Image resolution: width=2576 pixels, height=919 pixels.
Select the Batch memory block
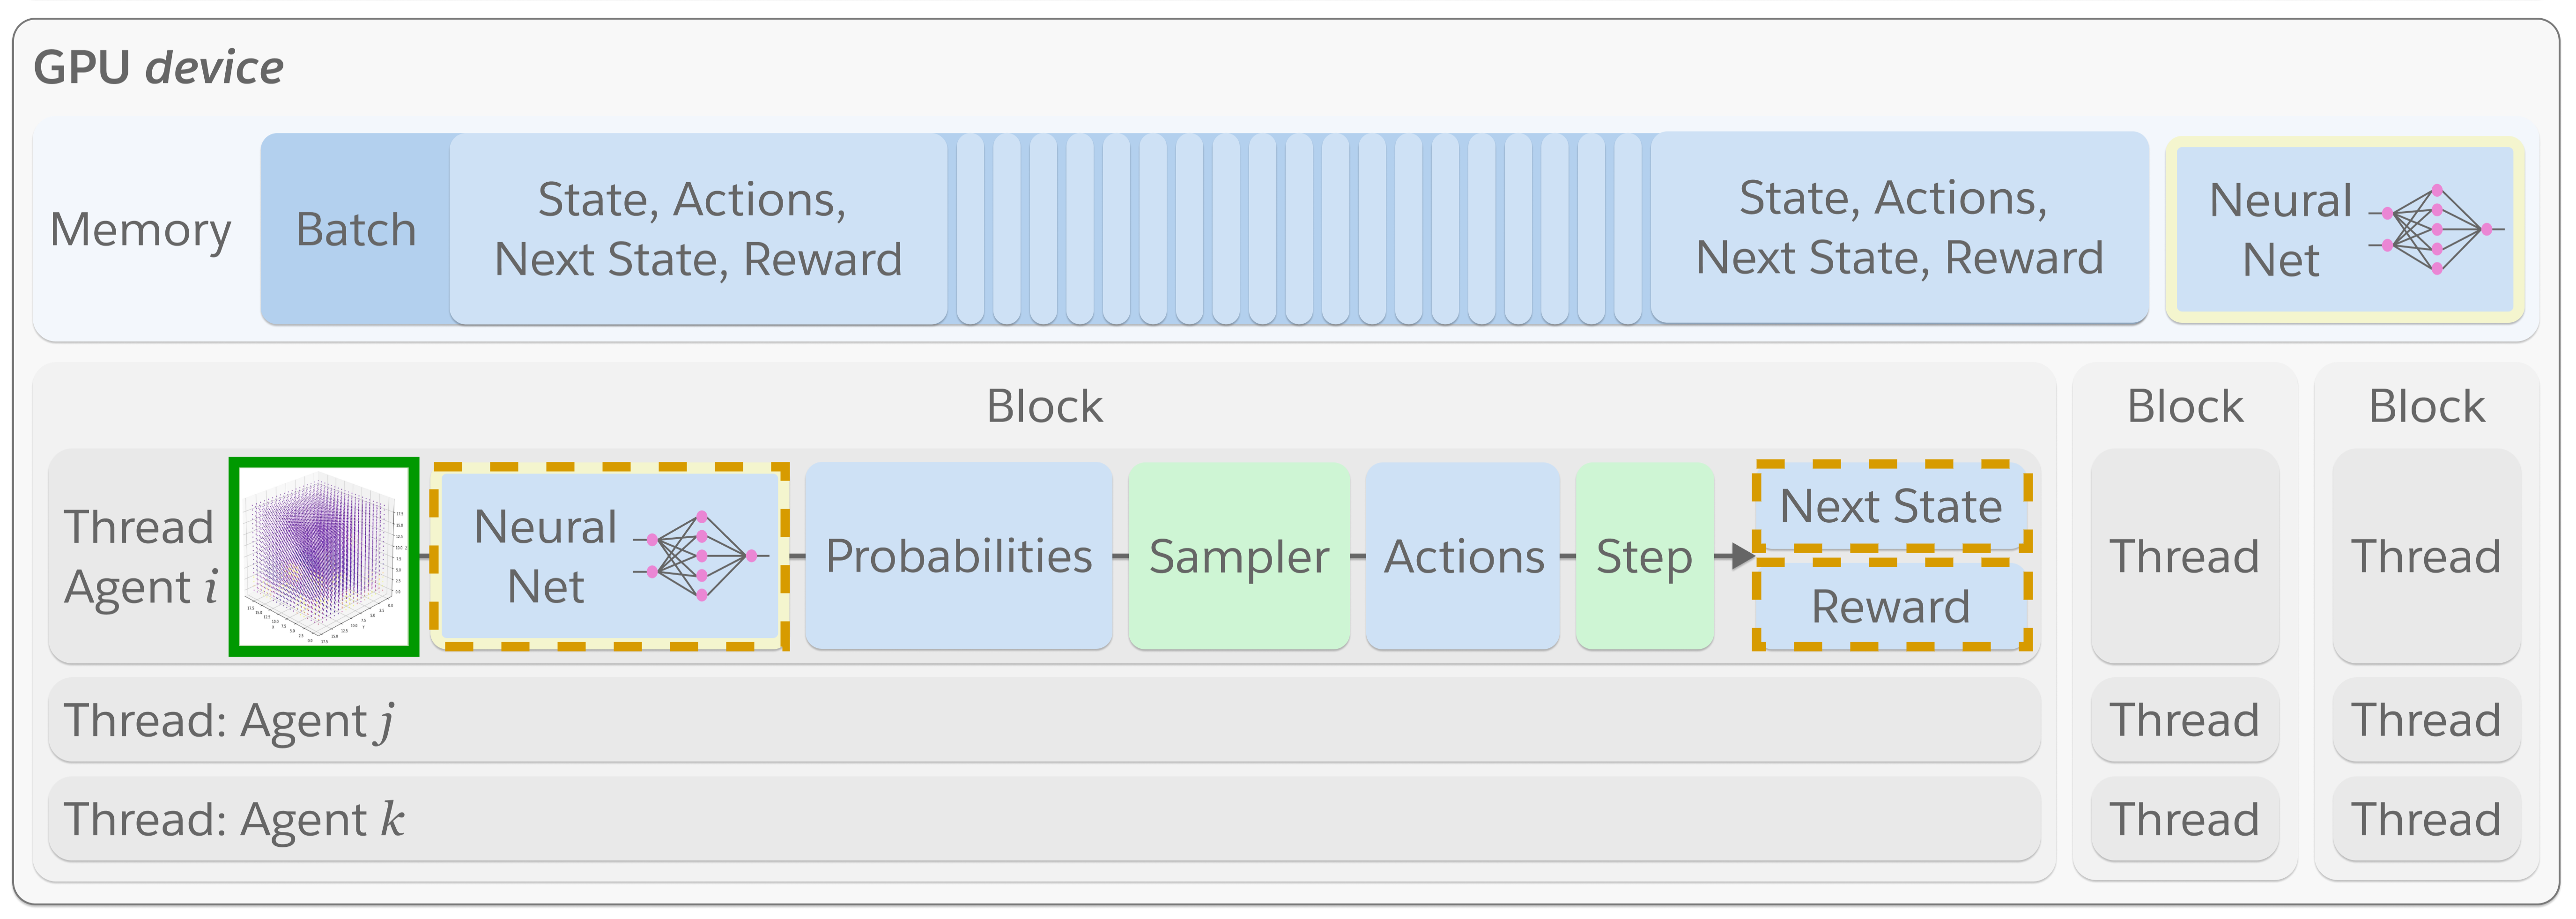tap(355, 229)
